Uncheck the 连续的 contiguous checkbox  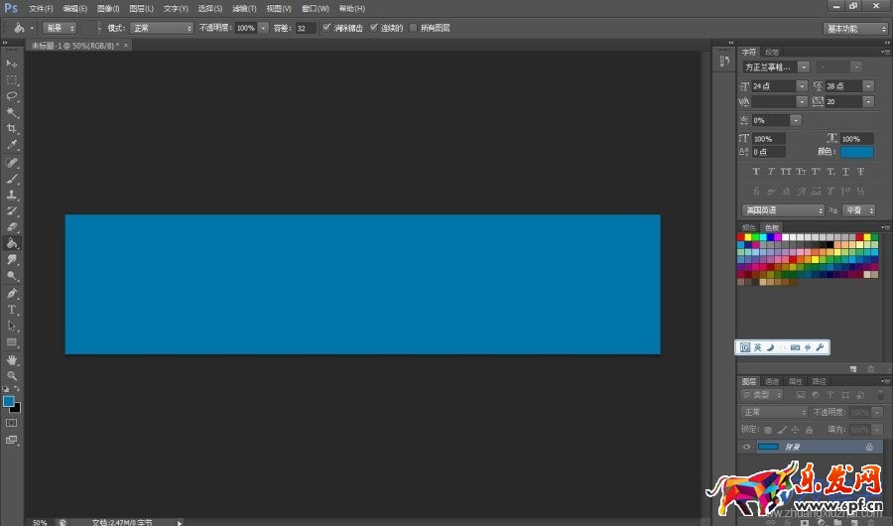pyautogui.click(x=374, y=28)
